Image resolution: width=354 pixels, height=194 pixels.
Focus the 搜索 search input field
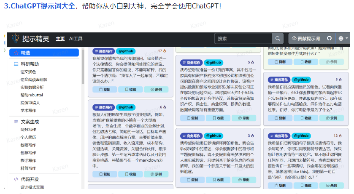[243, 39]
